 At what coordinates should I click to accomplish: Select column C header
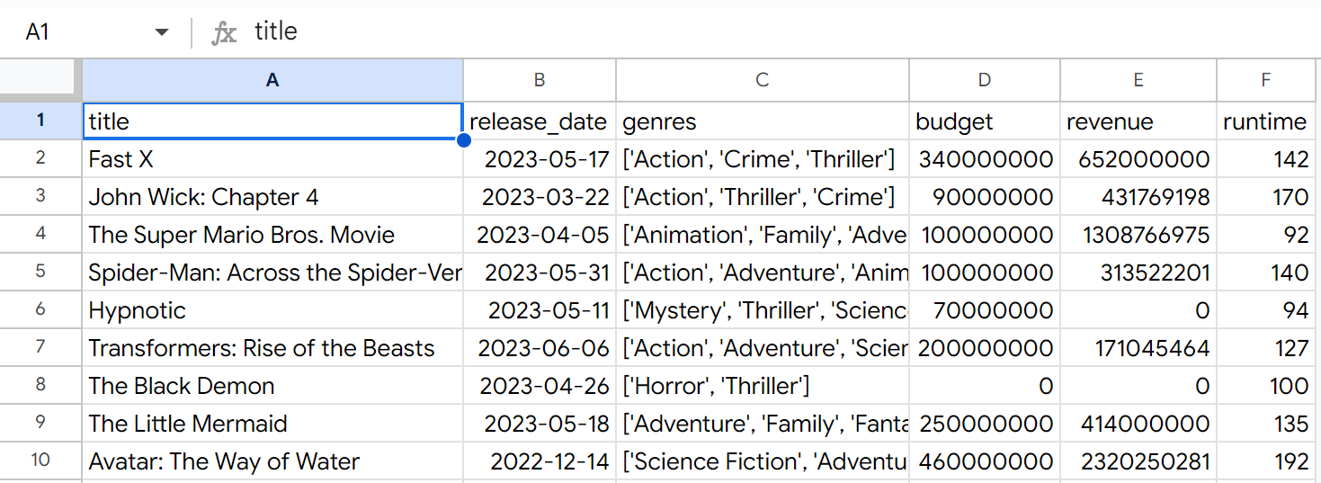762,80
